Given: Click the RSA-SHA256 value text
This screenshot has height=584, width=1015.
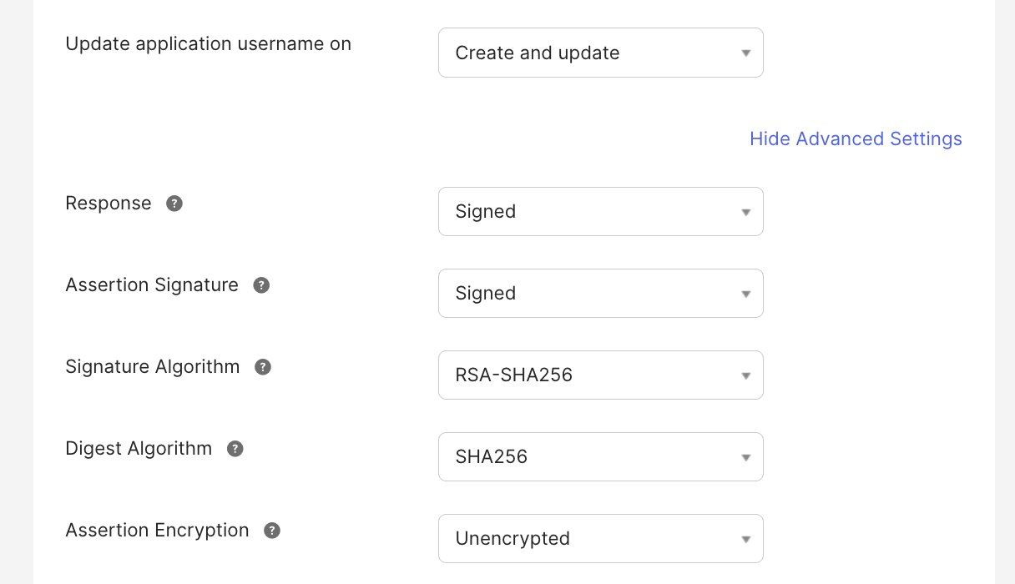Looking at the screenshot, I should [x=514, y=375].
